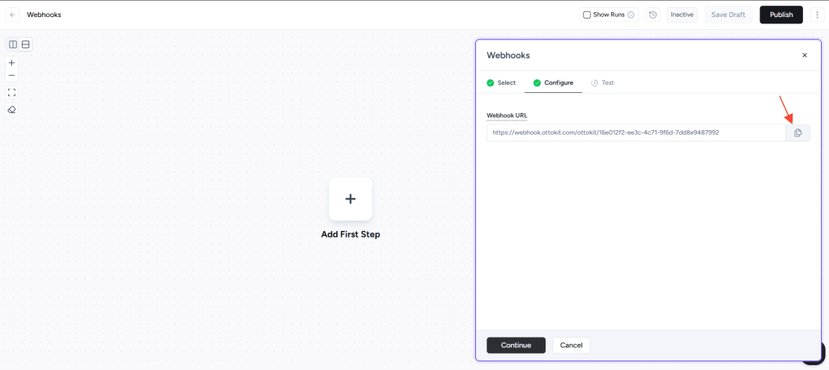Cancel the webhook configuration
Viewport: 829px width, 370px height.
[x=571, y=345]
